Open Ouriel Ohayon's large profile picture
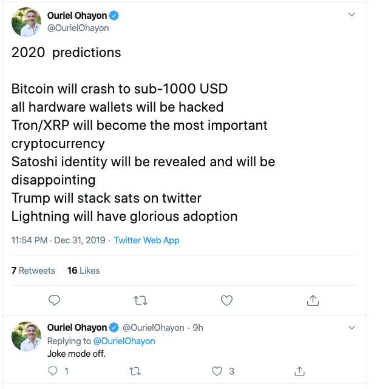377x389 pixels. pyautogui.click(x=27, y=24)
